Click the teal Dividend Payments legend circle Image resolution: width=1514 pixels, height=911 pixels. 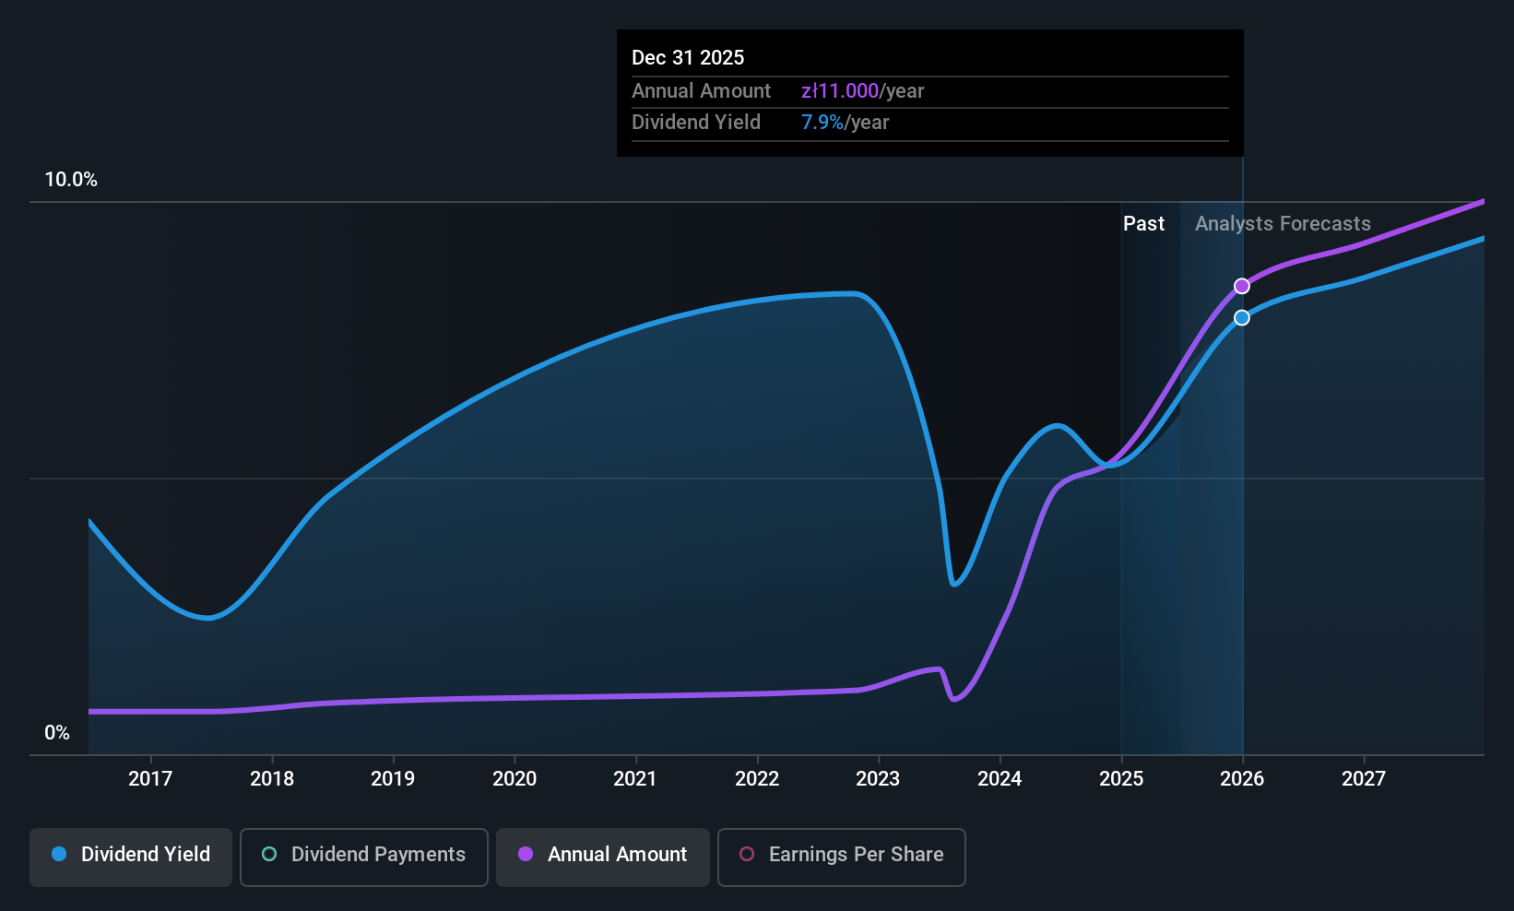[269, 854]
